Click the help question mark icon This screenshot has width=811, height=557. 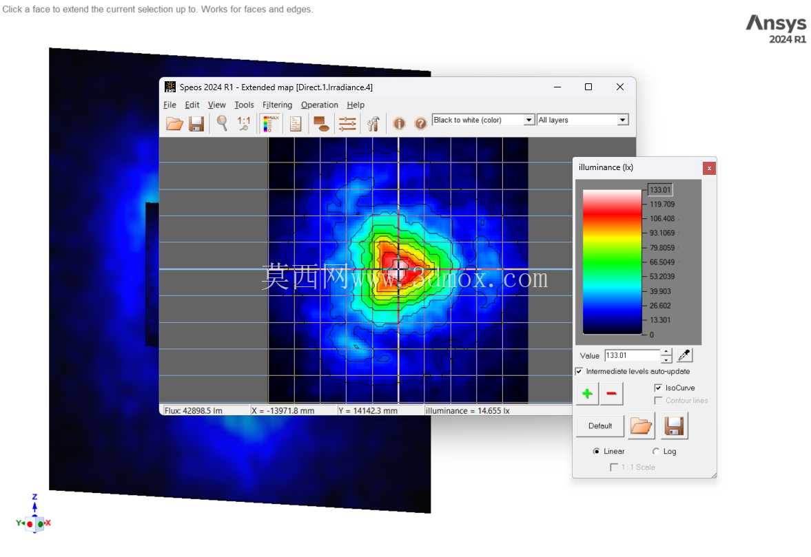click(x=420, y=123)
